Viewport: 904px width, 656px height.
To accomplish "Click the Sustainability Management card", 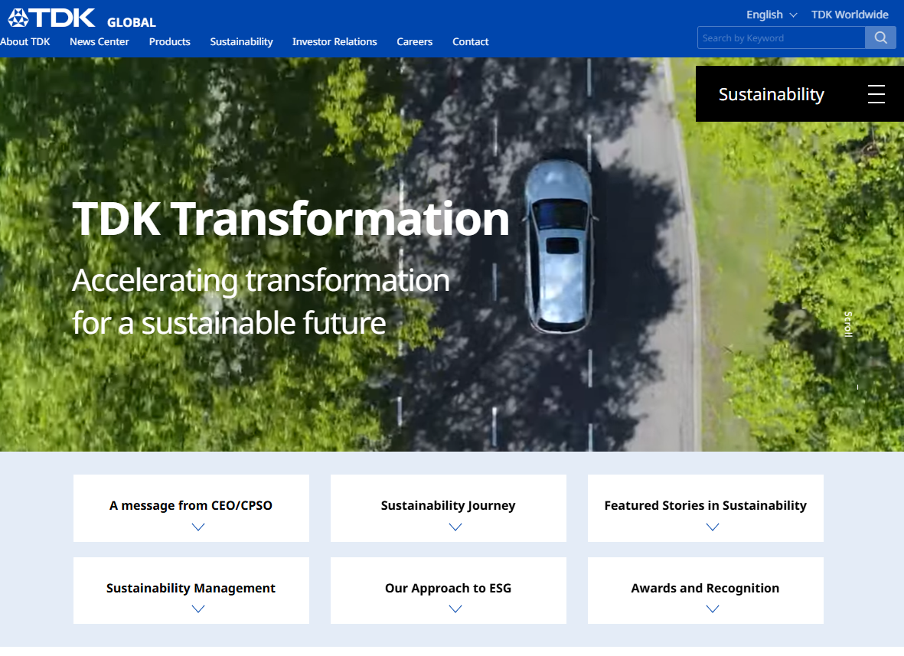I will coord(191,591).
